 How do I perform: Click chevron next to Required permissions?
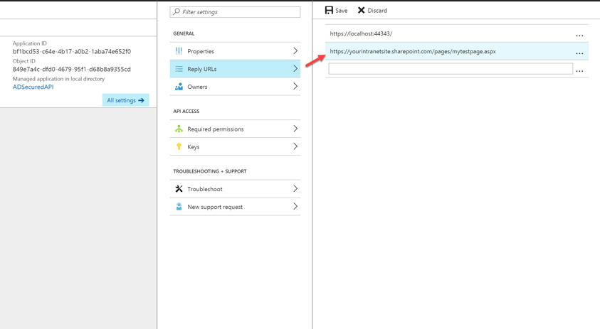tap(295, 129)
